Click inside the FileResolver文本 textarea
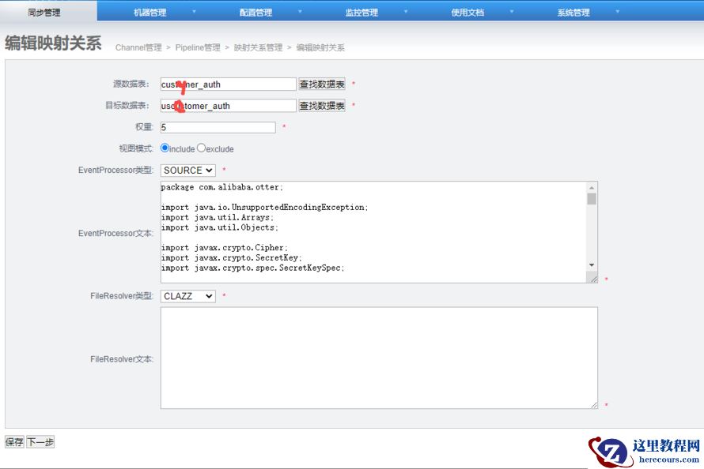704x469 pixels. pos(379,358)
